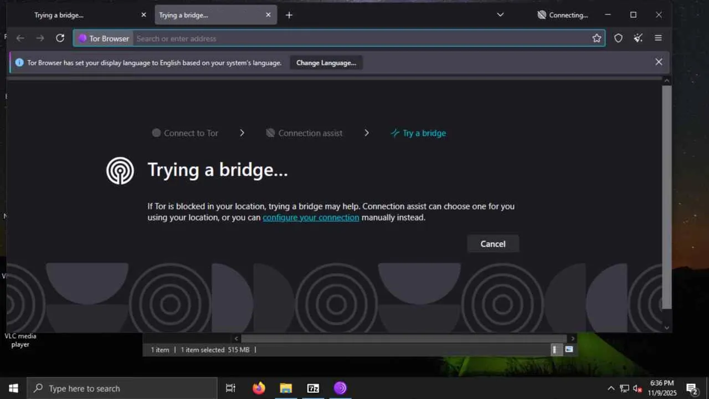Click the New Identity broom icon
709x399 pixels.
639,38
